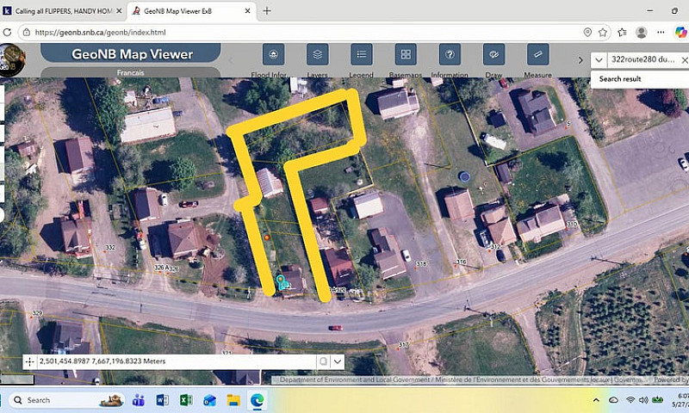This screenshot has width=689, height=413.
Task: Expand the coordinate system dropdown
Action: (337, 361)
